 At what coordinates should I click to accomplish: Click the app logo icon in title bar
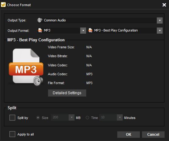(x=3, y=5)
